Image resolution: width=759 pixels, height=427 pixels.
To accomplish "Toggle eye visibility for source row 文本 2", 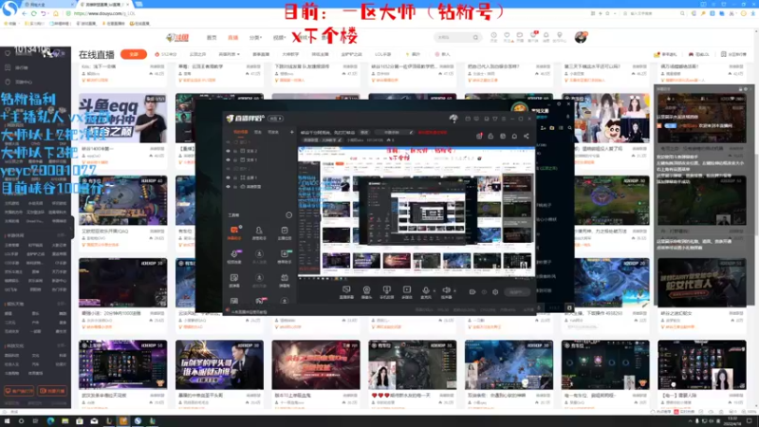I will (x=228, y=151).
